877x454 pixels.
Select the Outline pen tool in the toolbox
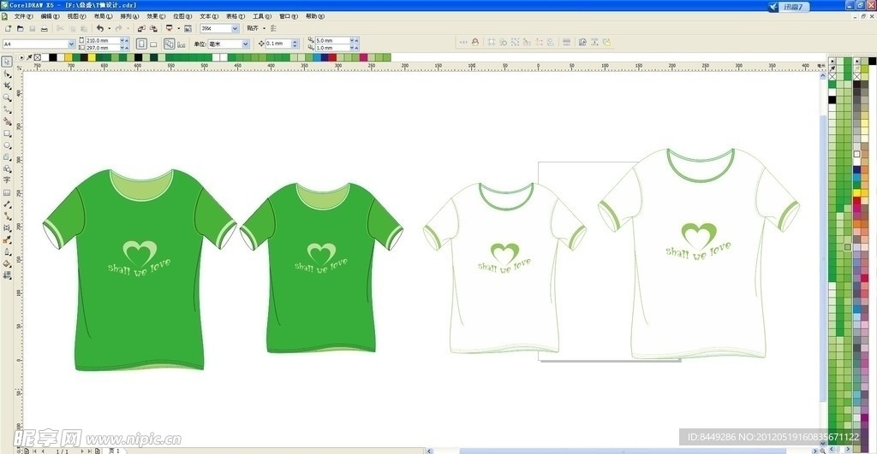point(7,252)
